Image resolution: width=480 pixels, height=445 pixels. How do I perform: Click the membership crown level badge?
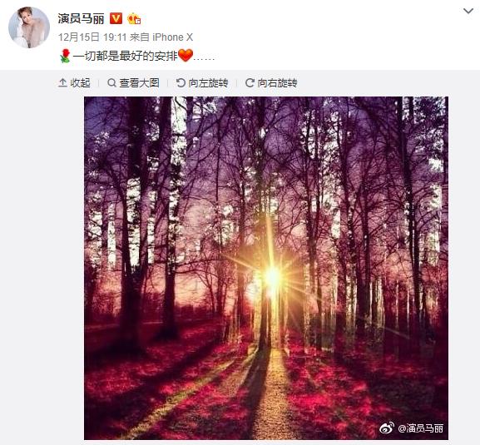tap(134, 19)
